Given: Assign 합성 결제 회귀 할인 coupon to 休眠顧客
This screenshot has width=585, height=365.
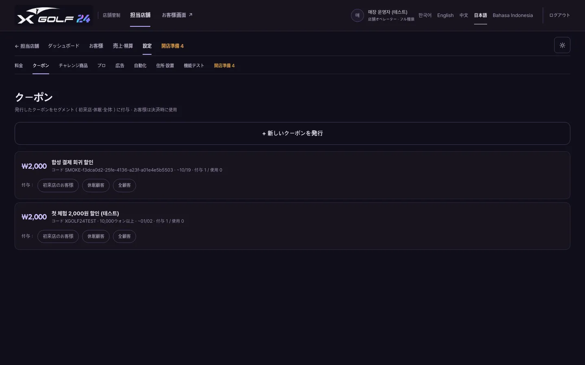Looking at the screenshot, I should coord(96,185).
